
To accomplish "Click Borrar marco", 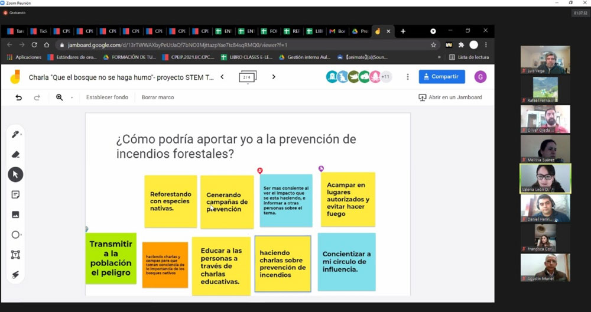I will pyautogui.click(x=158, y=97).
